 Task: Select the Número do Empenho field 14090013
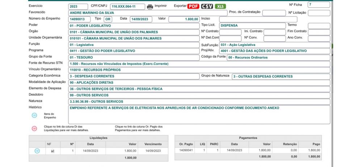click(79, 20)
